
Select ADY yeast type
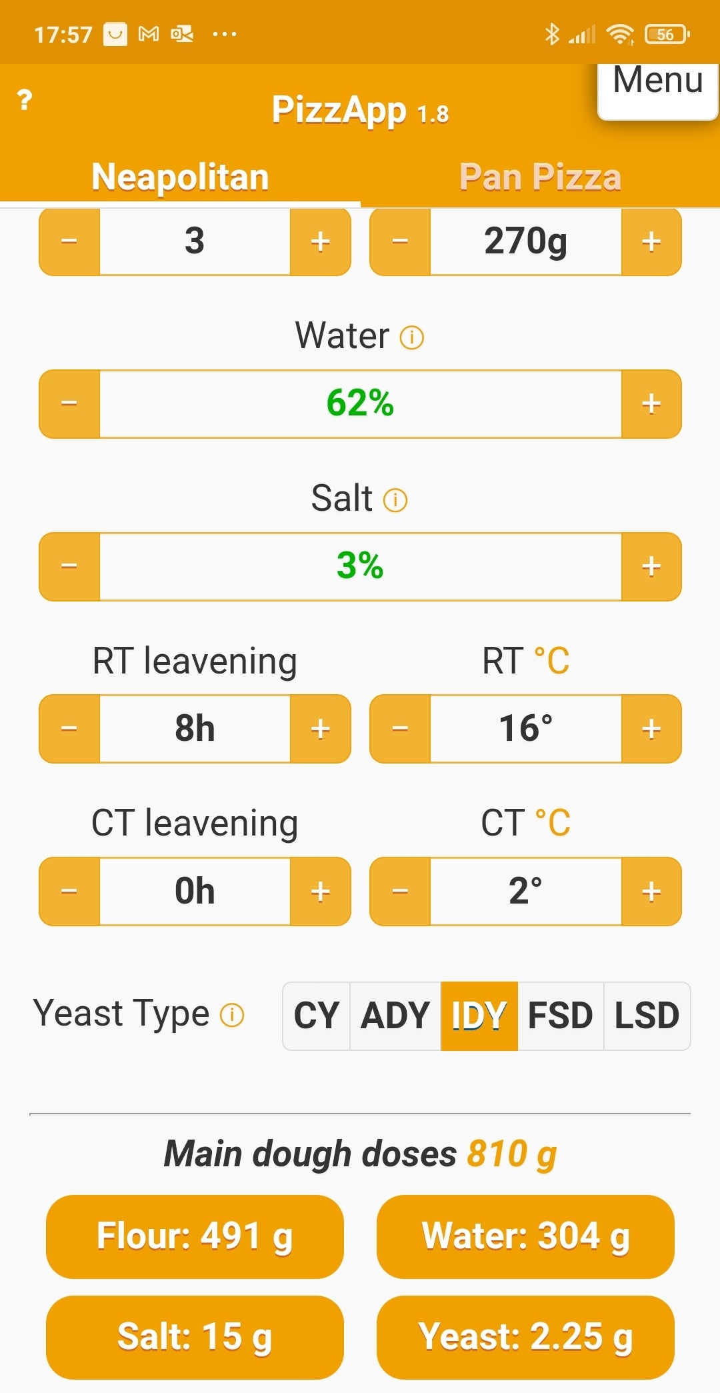pyautogui.click(x=395, y=1016)
